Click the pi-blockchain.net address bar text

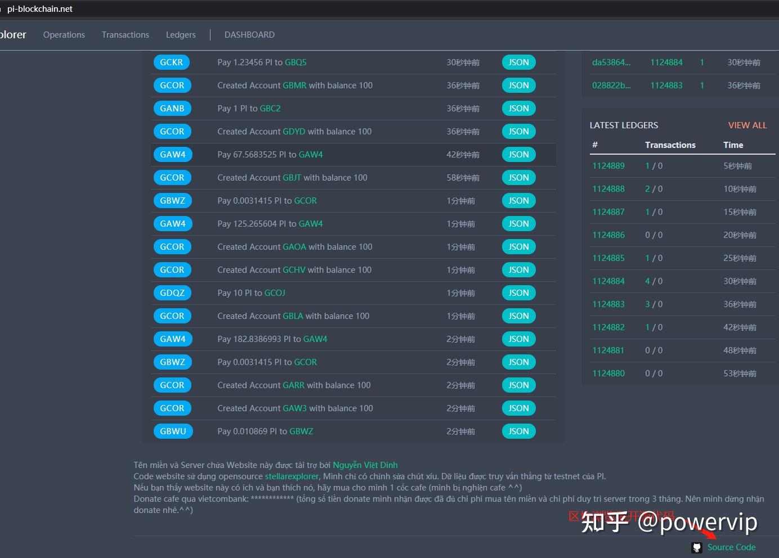(40, 9)
